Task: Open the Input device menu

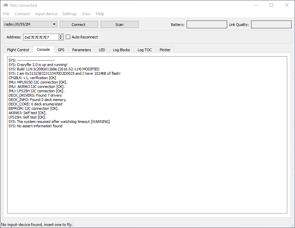Action: [46, 14]
